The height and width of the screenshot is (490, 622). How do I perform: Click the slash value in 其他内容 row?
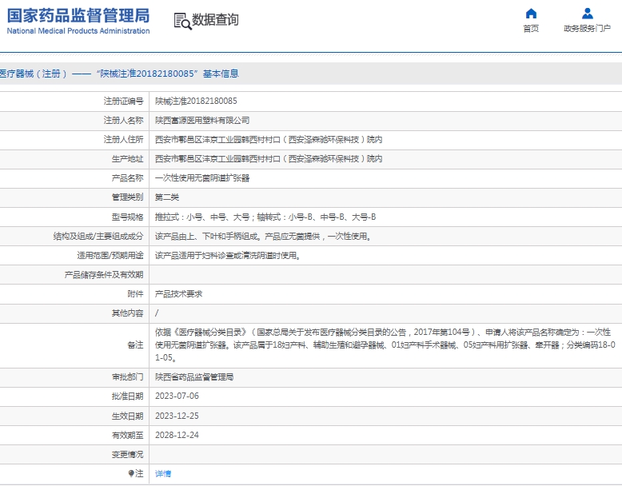(x=157, y=313)
